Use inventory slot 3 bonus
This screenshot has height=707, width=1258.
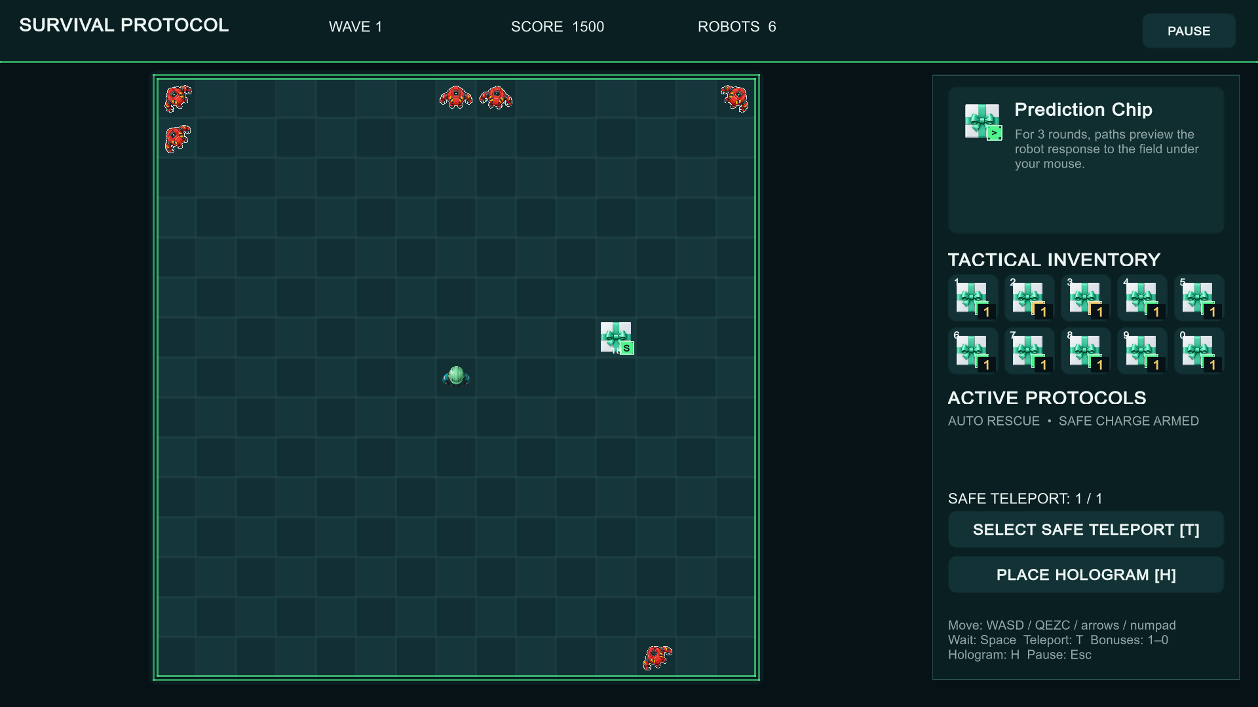1086,298
